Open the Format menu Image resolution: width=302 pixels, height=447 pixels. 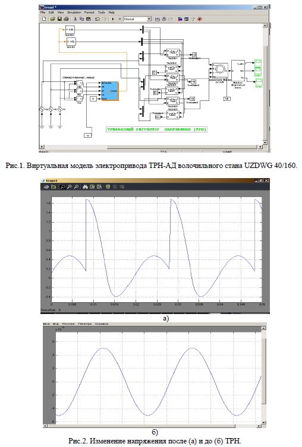tap(89, 12)
